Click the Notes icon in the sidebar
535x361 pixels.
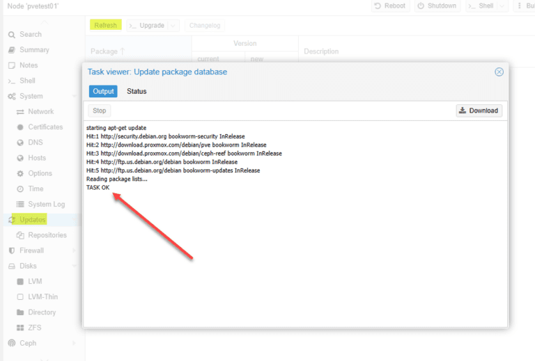coord(12,65)
